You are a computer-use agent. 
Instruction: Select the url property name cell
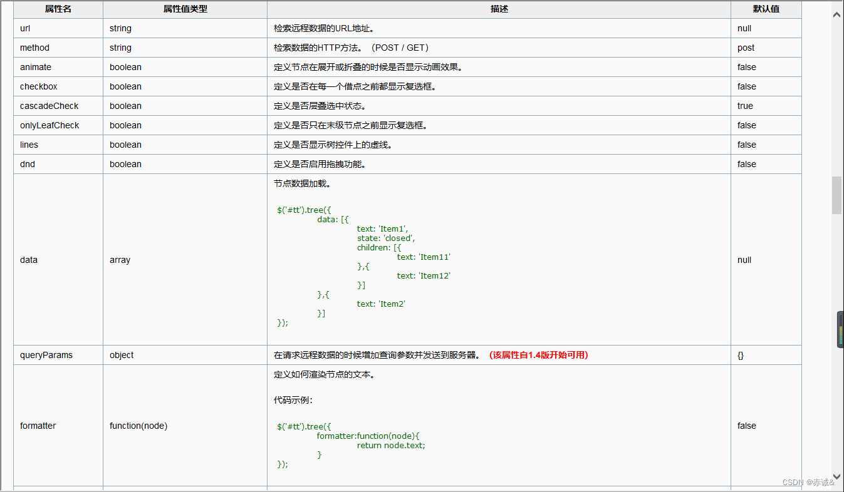(x=58, y=28)
